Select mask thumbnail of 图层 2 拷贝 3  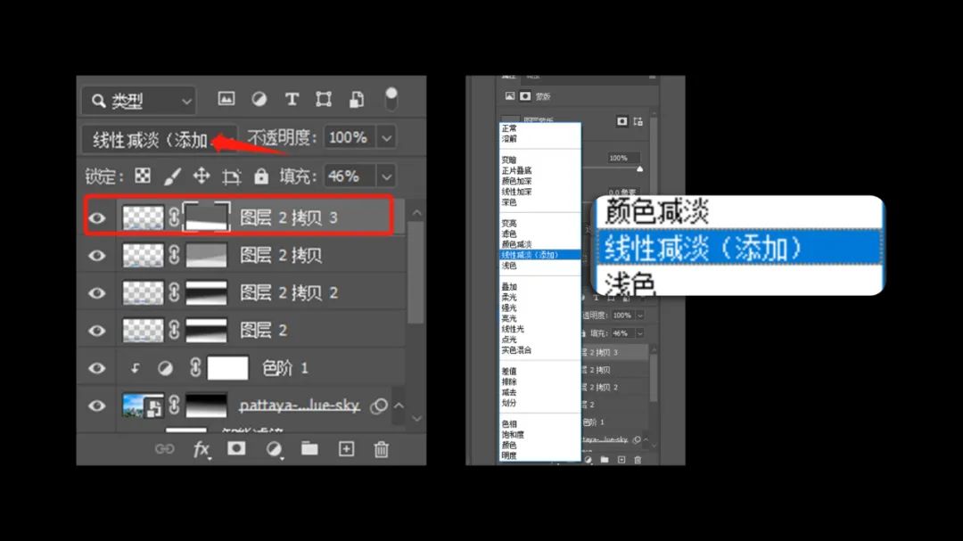point(206,217)
